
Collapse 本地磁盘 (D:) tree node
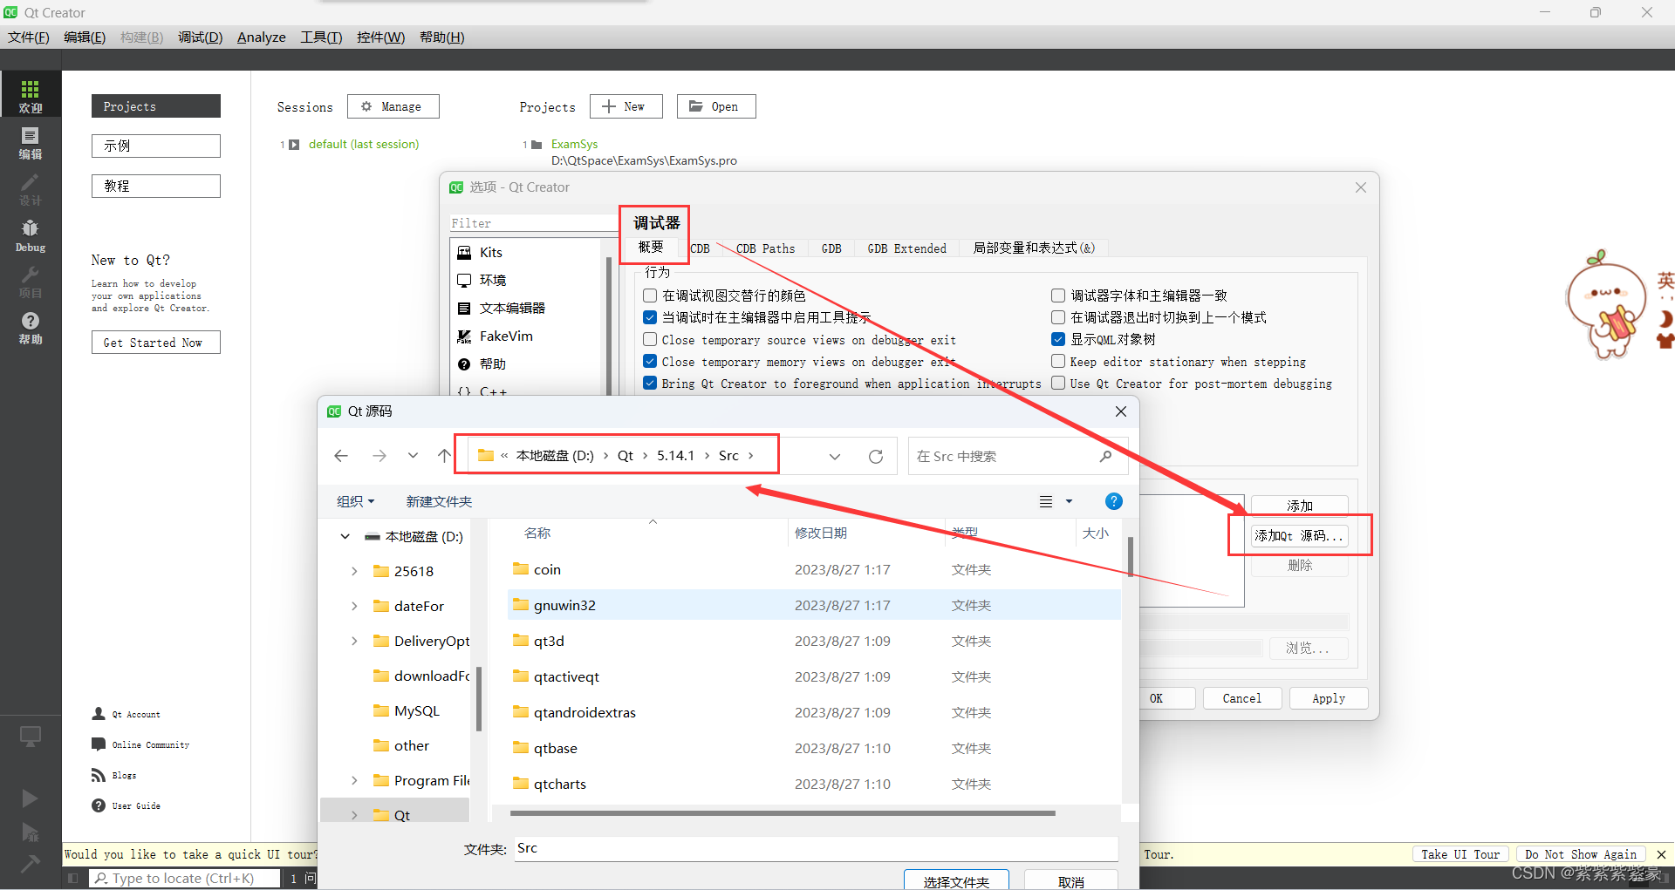pos(345,536)
